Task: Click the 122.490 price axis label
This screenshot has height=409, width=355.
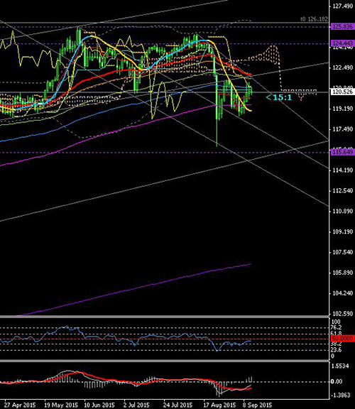Action: 343,67
